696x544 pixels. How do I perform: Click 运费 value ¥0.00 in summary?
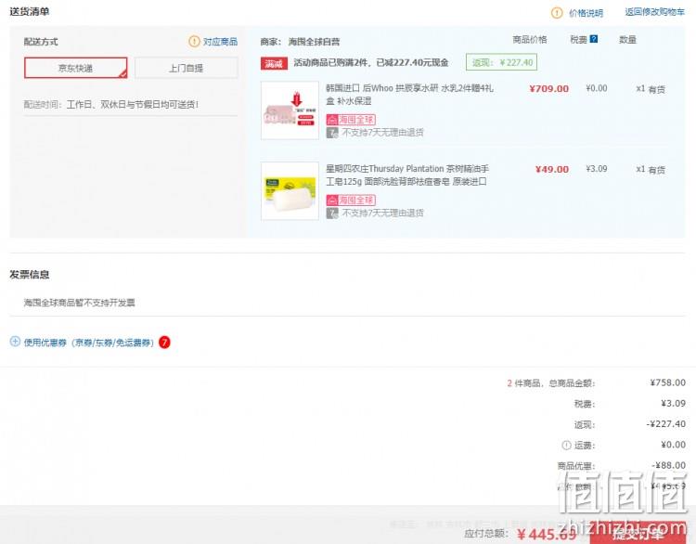pos(673,445)
